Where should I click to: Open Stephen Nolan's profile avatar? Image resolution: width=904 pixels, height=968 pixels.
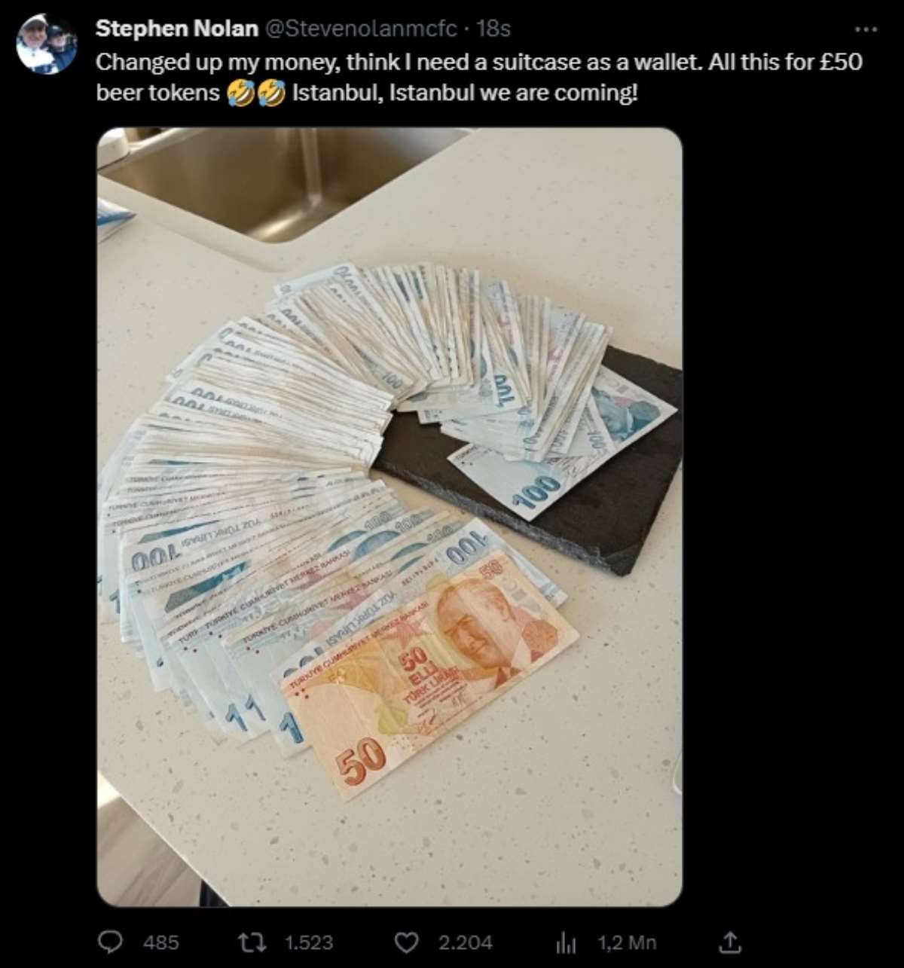pos(47,44)
